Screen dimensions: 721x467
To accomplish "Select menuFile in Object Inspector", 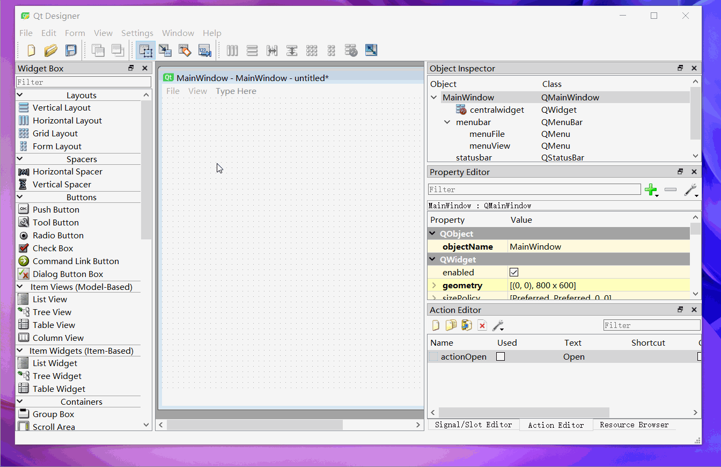I will point(487,134).
